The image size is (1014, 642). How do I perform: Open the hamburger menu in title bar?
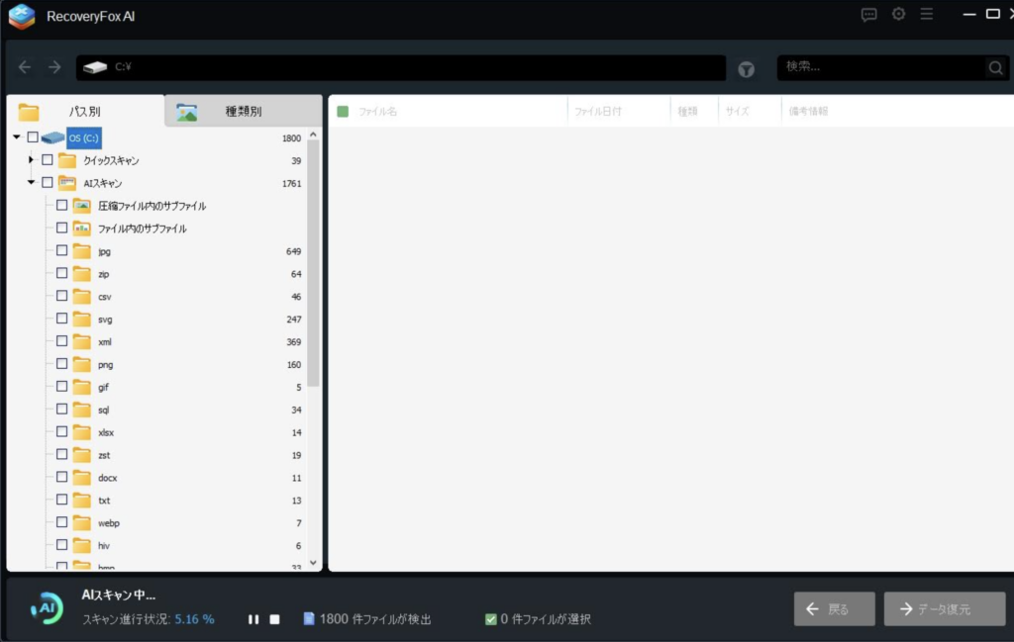pyautogui.click(x=927, y=15)
